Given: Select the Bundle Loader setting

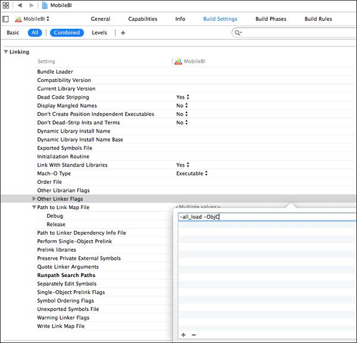Looking at the screenshot, I should [x=55, y=72].
